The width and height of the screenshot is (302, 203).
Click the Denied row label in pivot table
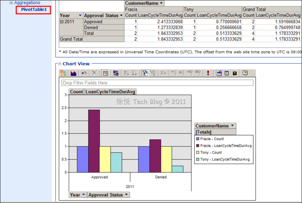point(104,27)
